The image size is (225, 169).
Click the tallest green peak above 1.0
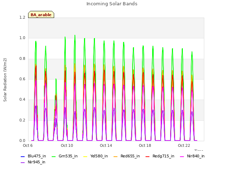pyautogui.click(x=75, y=35)
